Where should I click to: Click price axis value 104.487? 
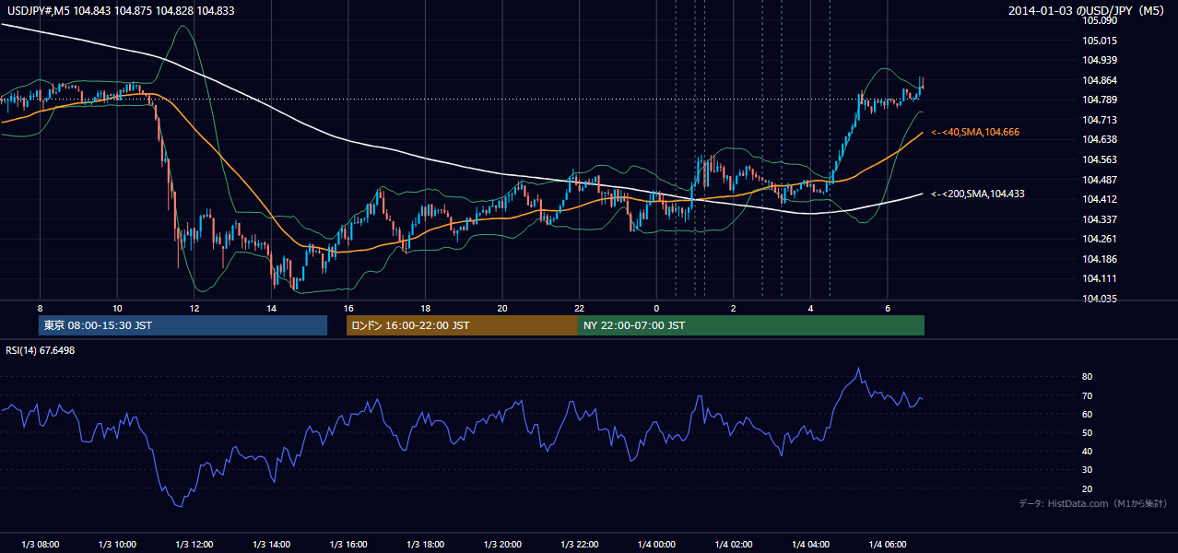tap(1101, 180)
